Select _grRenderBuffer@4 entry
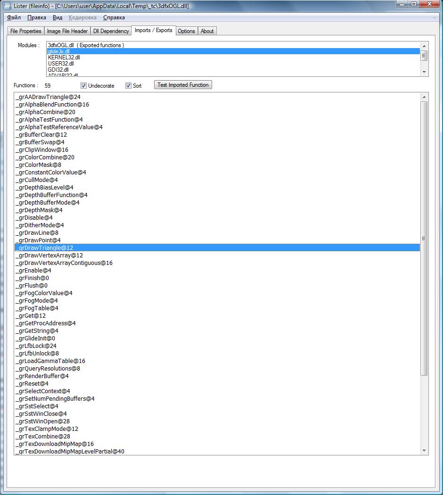The width and height of the screenshot is (443, 495). (x=217, y=376)
